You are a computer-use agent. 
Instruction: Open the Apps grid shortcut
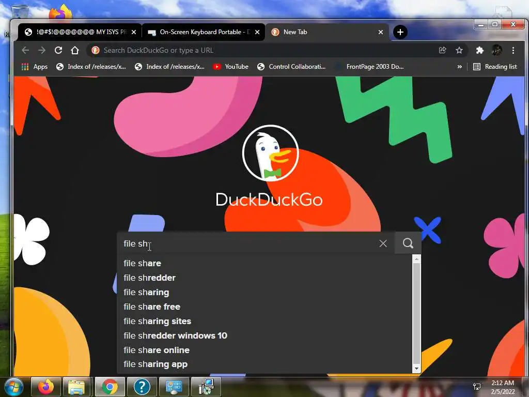pyautogui.click(x=35, y=67)
